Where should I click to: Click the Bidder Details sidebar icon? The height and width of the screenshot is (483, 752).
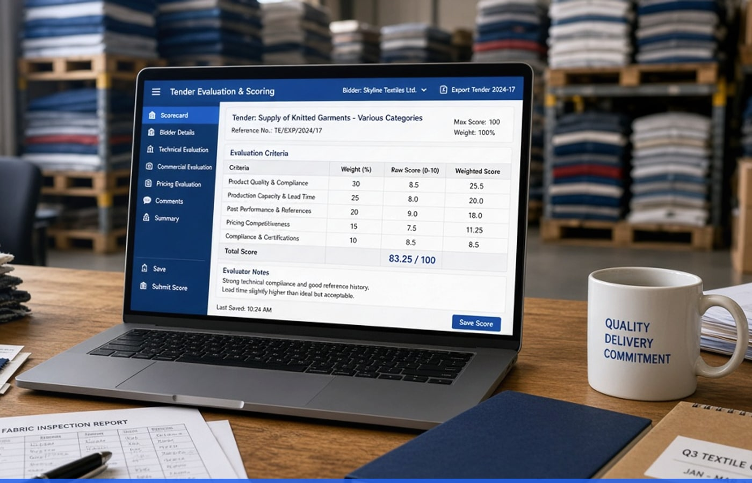pos(151,132)
